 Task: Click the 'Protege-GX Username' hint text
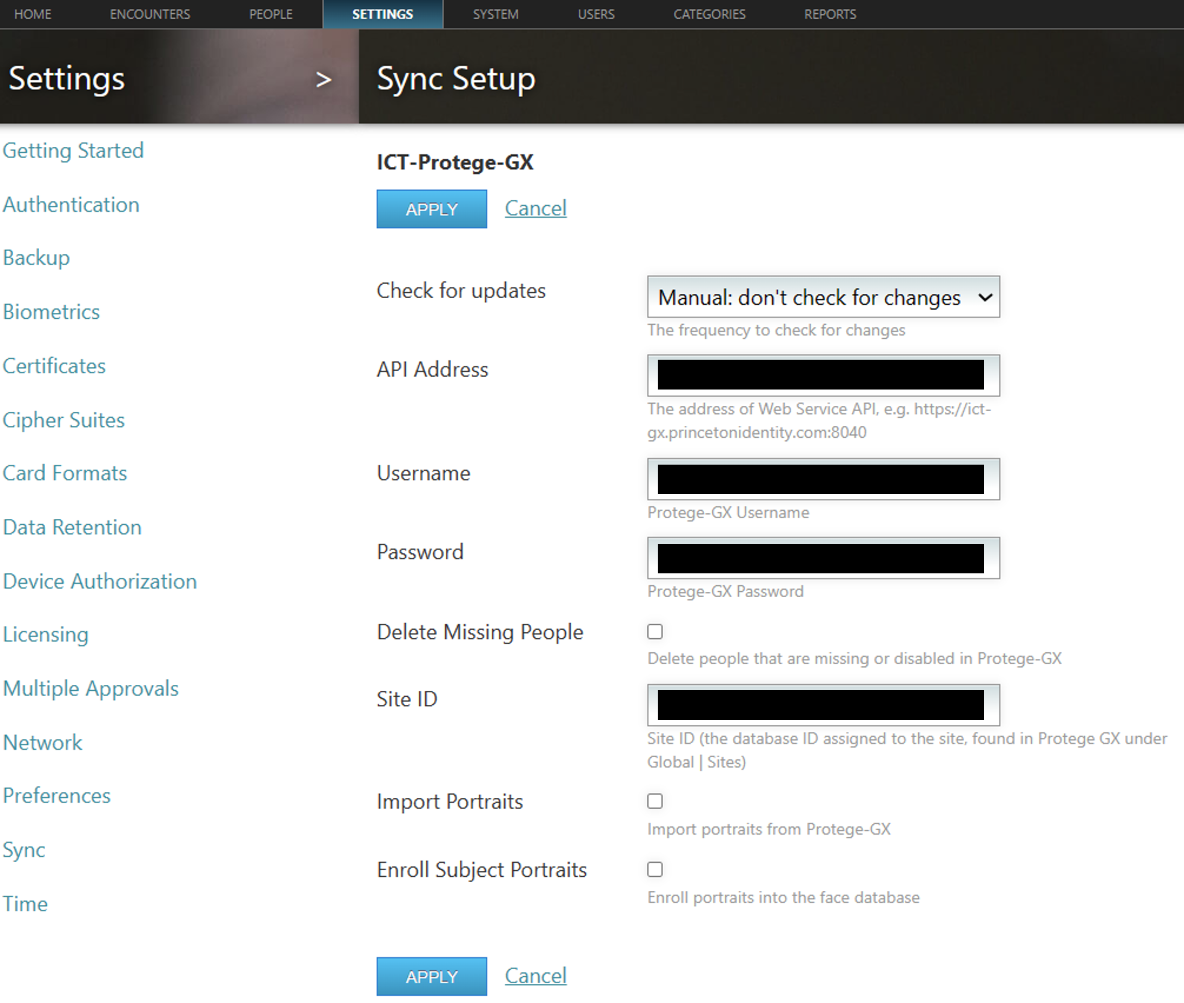728,513
